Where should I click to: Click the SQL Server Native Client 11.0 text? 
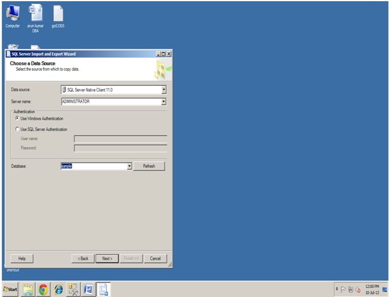[x=90, y=90]
